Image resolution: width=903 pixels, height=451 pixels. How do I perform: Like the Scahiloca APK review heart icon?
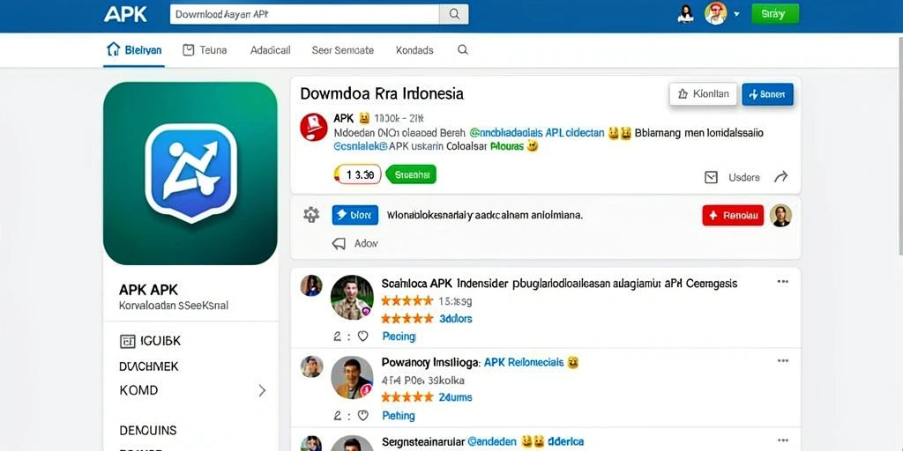tap(362, 336)
